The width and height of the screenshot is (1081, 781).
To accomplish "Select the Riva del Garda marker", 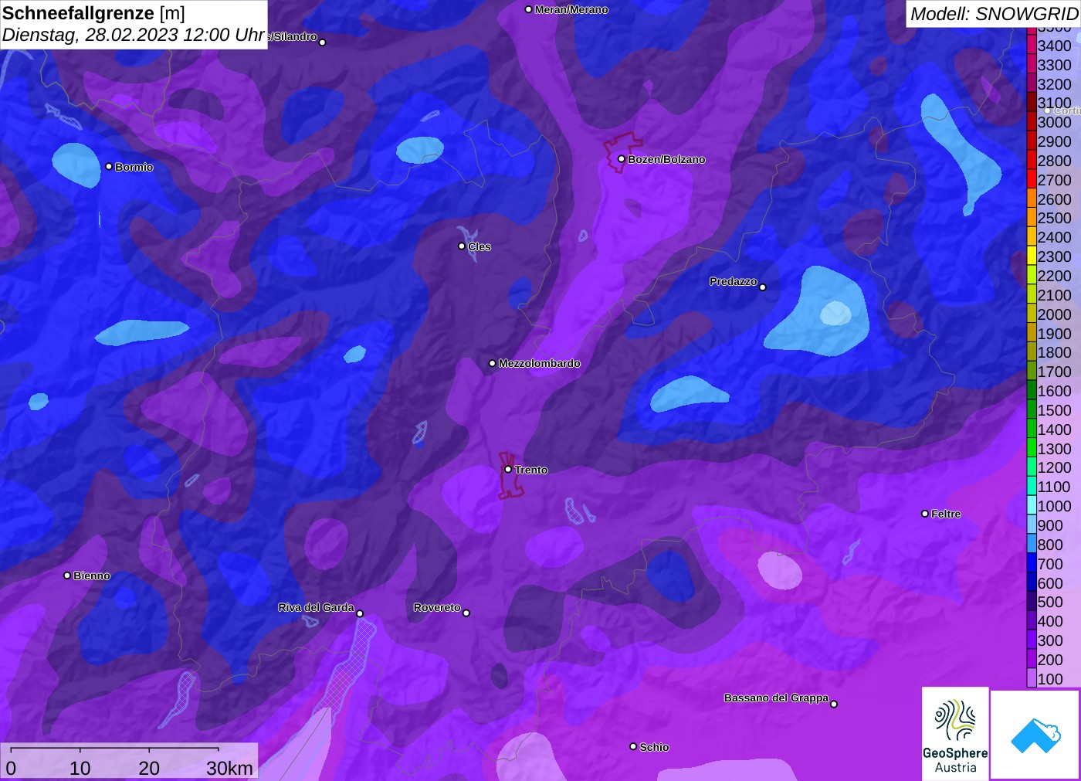I will pos(360,614).
